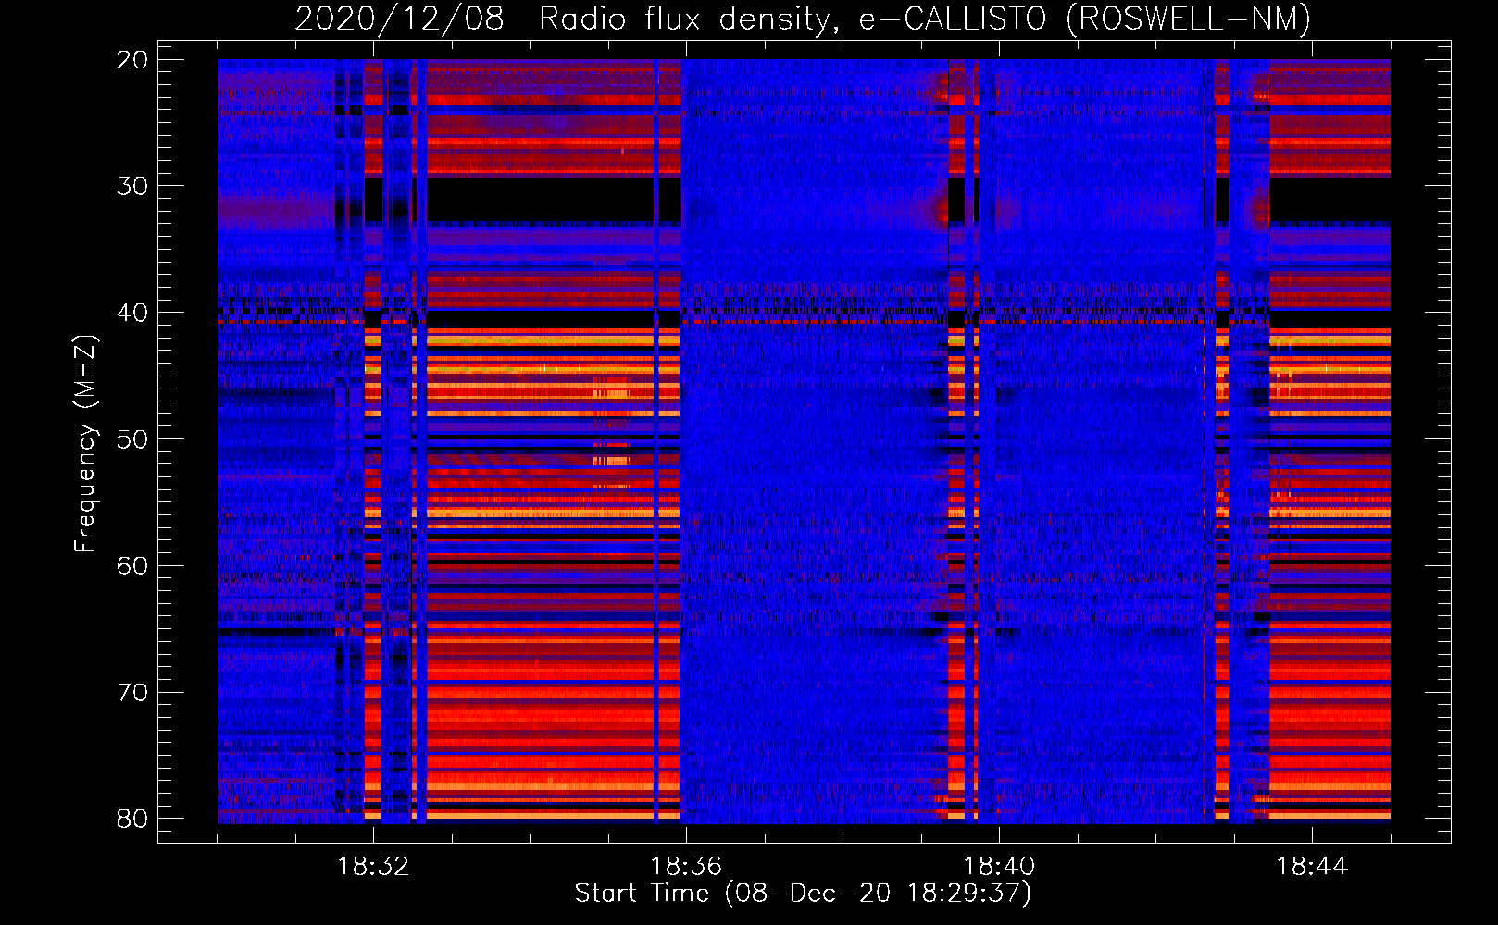Click the "Frequency (MHZ)" axis label
1498x925 pixels.
pyautogui.click(x=85, y=444)
